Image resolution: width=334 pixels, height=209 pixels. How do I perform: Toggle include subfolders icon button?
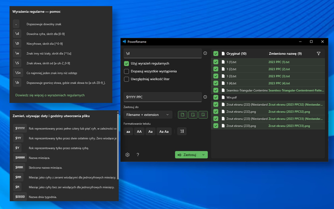203,115
